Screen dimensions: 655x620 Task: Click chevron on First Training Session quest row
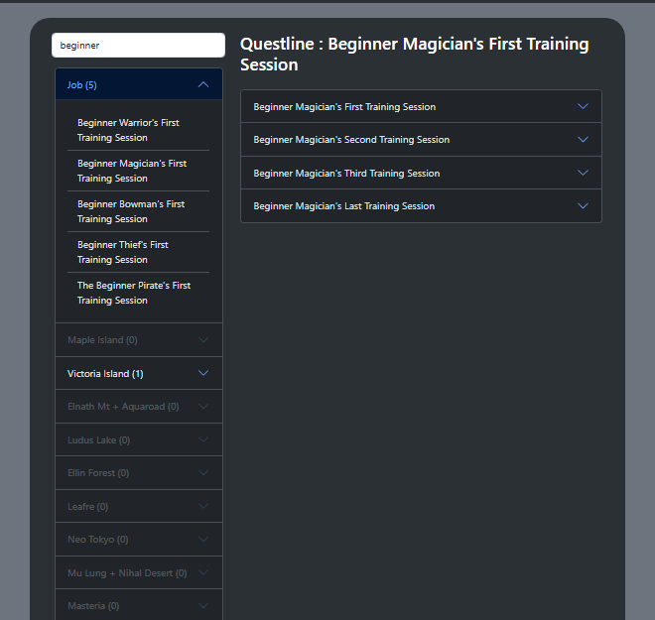point(583,106)
